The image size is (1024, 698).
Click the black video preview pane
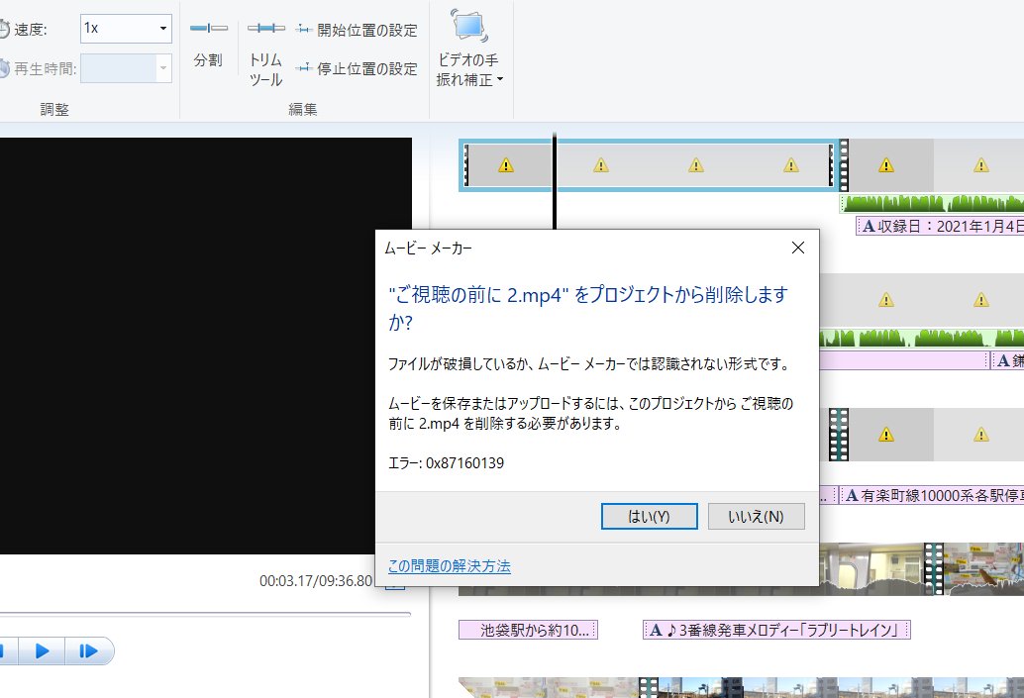(206, 346)
